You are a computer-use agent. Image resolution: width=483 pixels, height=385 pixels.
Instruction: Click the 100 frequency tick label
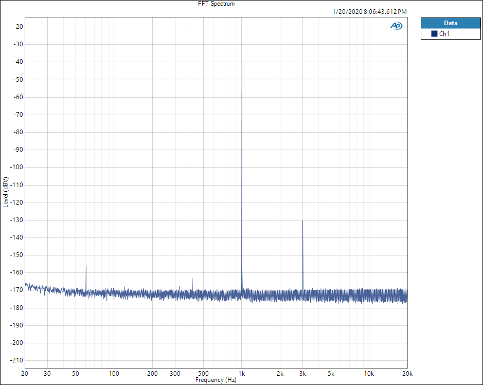(x=114, y=374)
